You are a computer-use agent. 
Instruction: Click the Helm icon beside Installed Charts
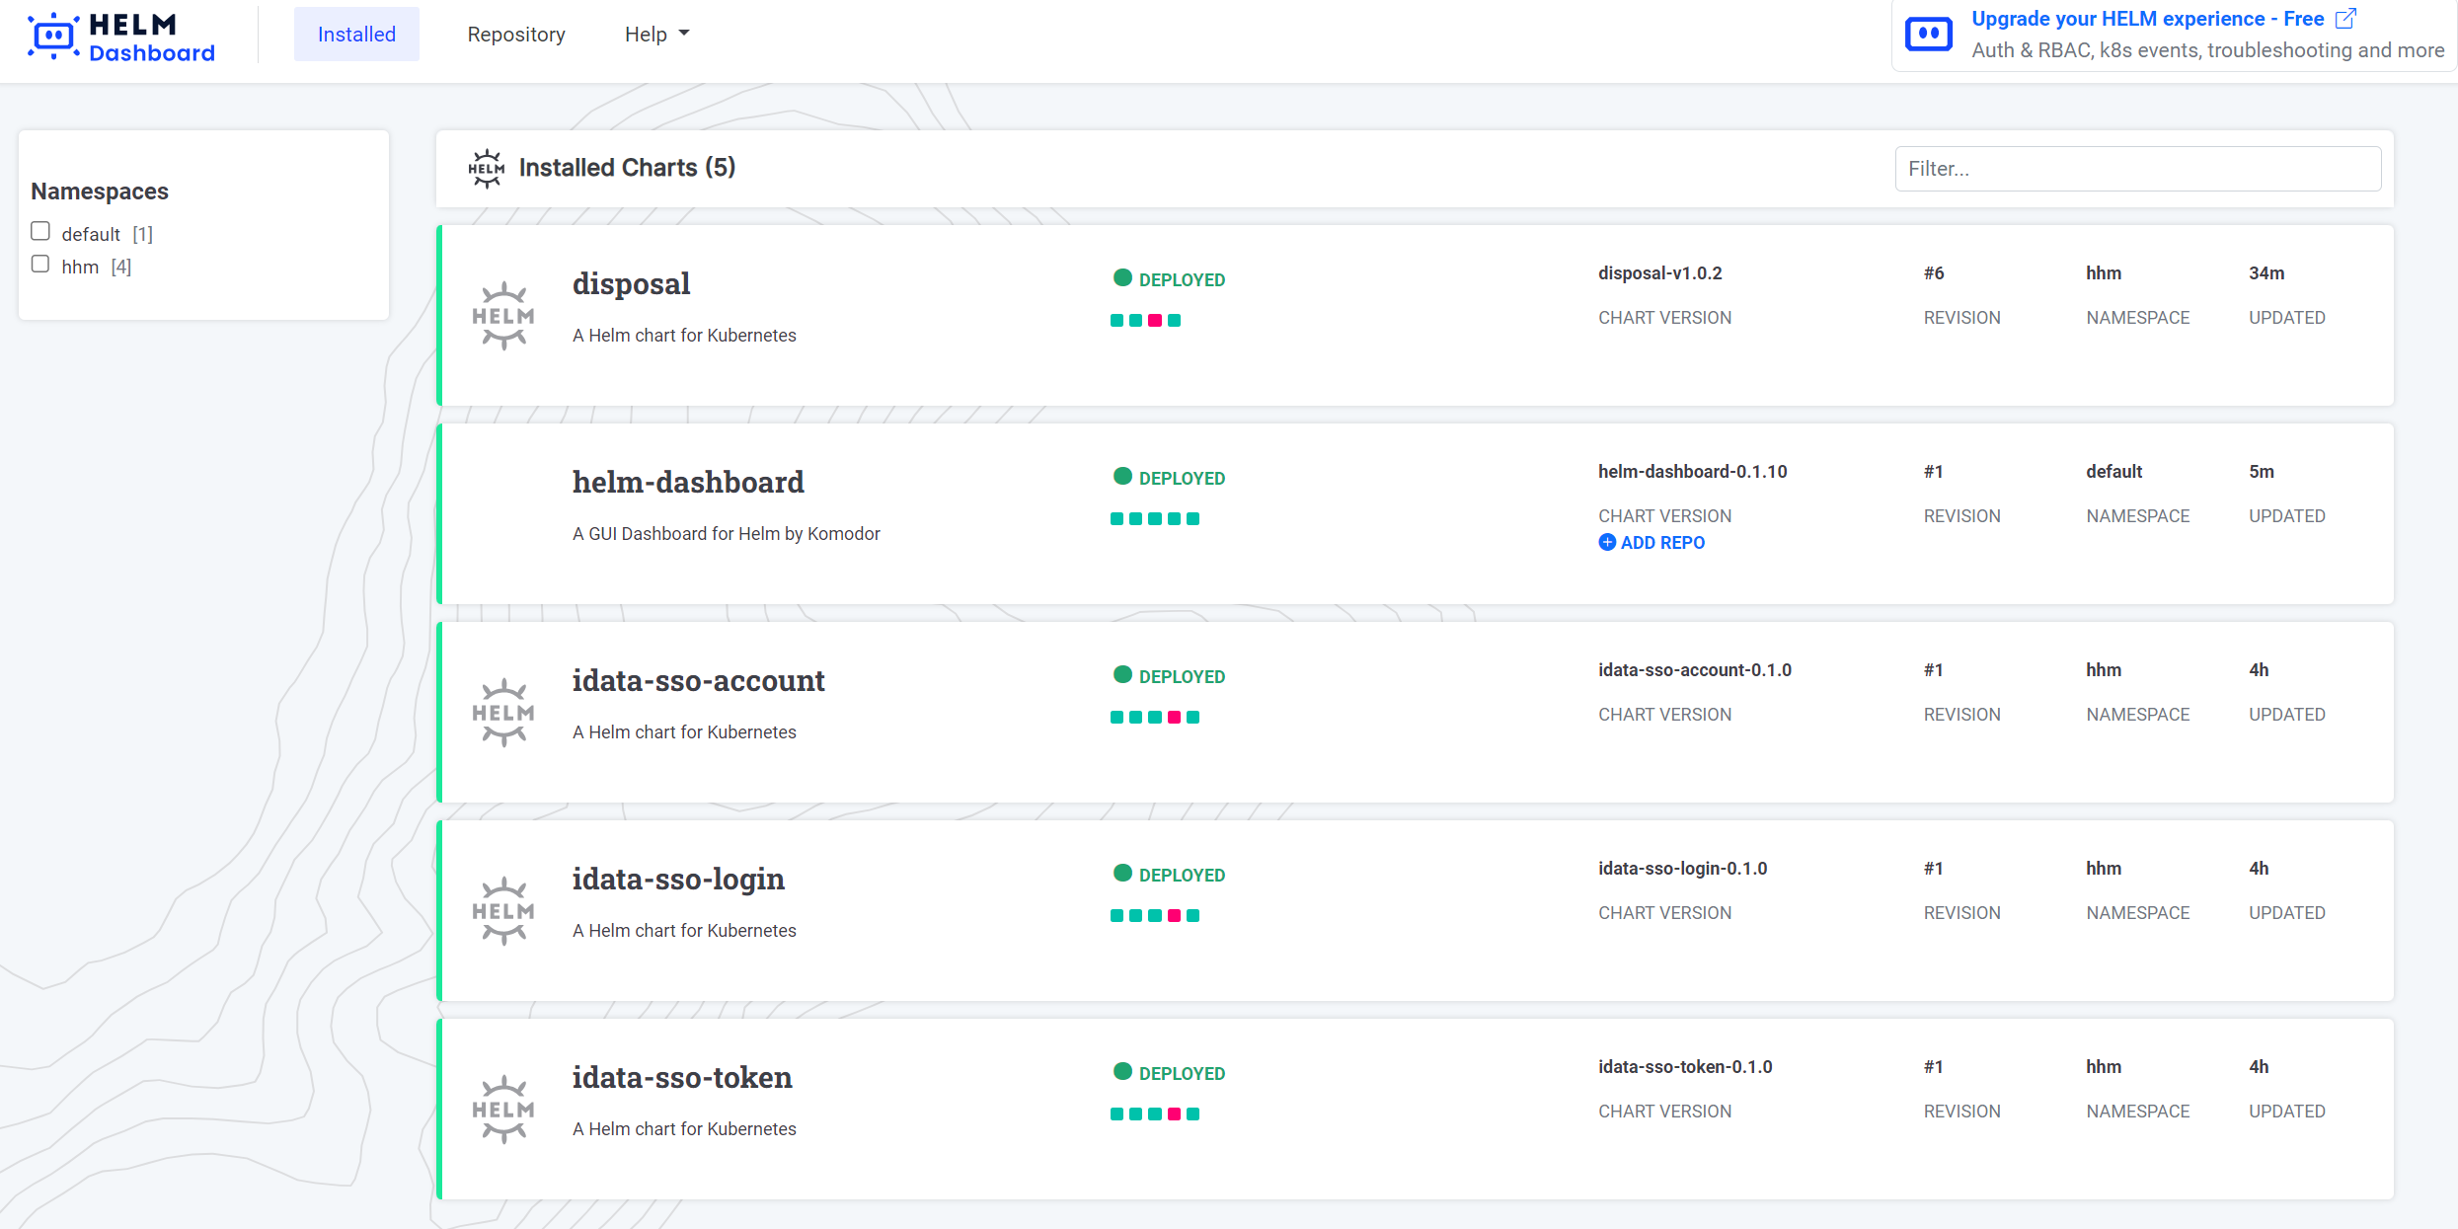(x=486, y=169)
